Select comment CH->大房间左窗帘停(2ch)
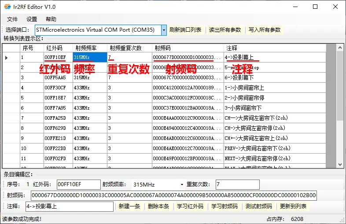This screenshot has height=224, width=346. coord(275,128)
